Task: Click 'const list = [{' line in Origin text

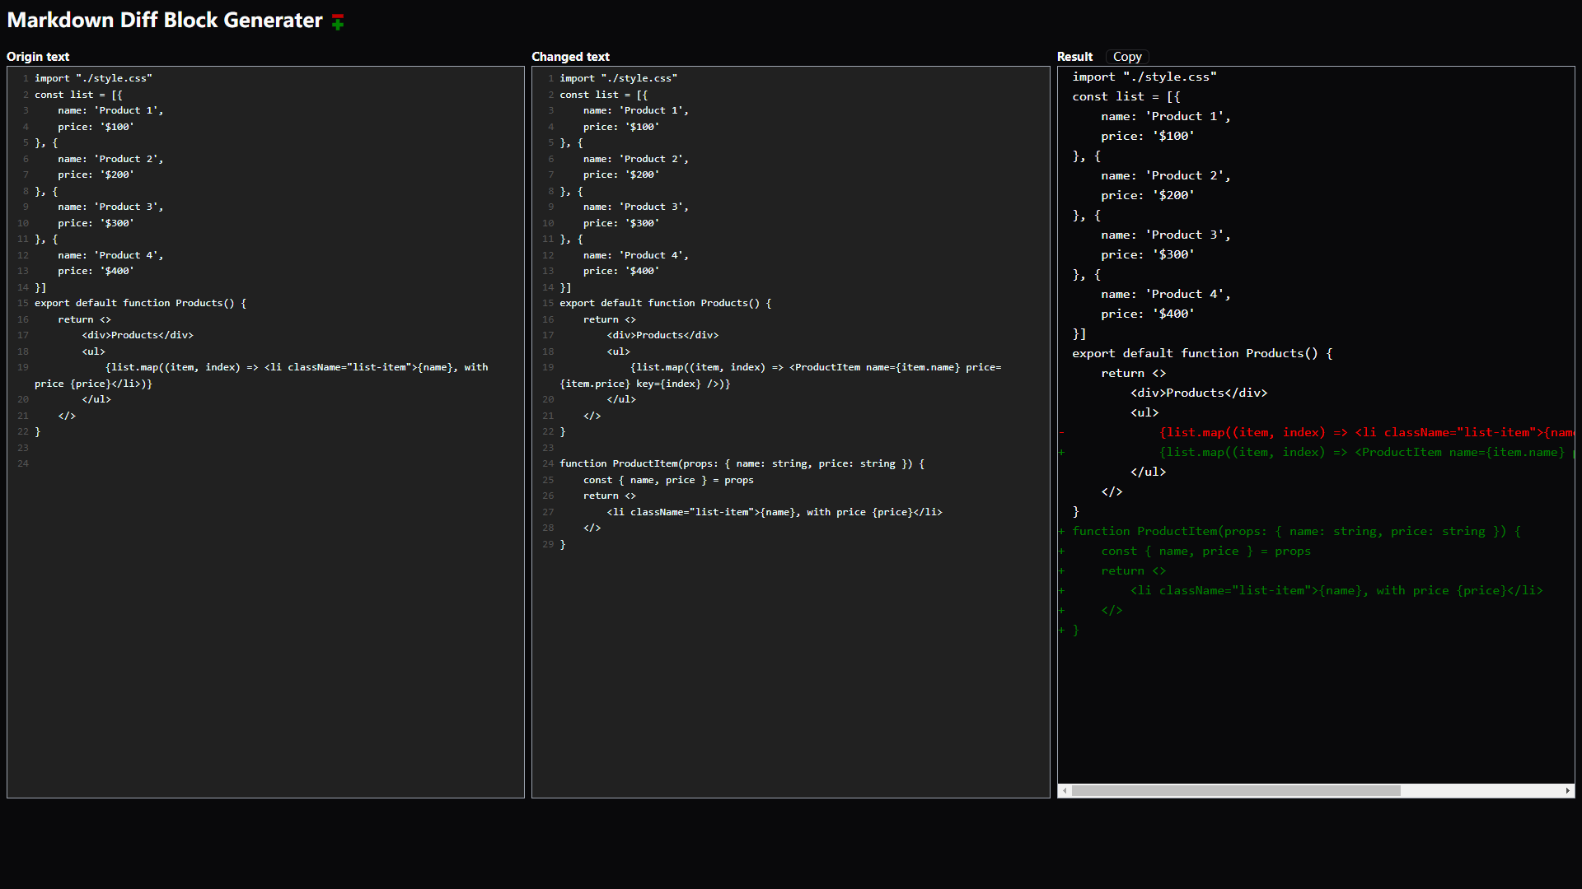Action: pos(78,95)
